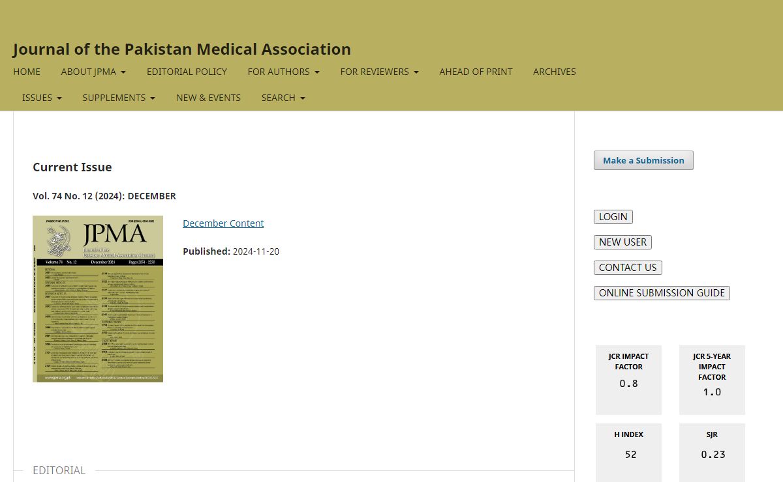
Task: Expand the FOR AUTHORS dropdown
Action: (283, 72)
